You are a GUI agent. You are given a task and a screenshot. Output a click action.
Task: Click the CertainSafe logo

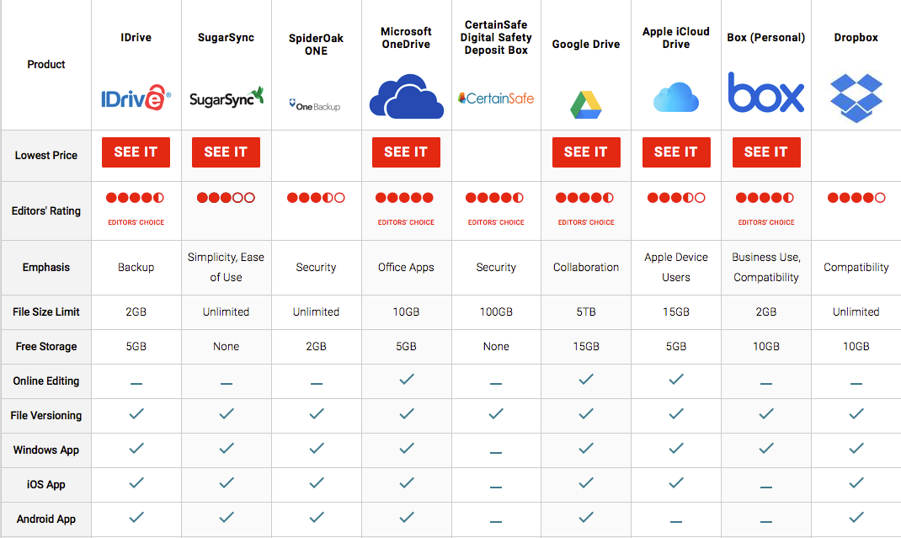[496, 99]
